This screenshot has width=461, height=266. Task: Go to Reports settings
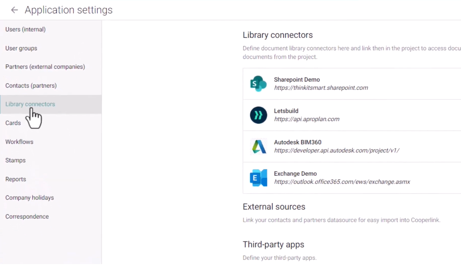point(16,179)
